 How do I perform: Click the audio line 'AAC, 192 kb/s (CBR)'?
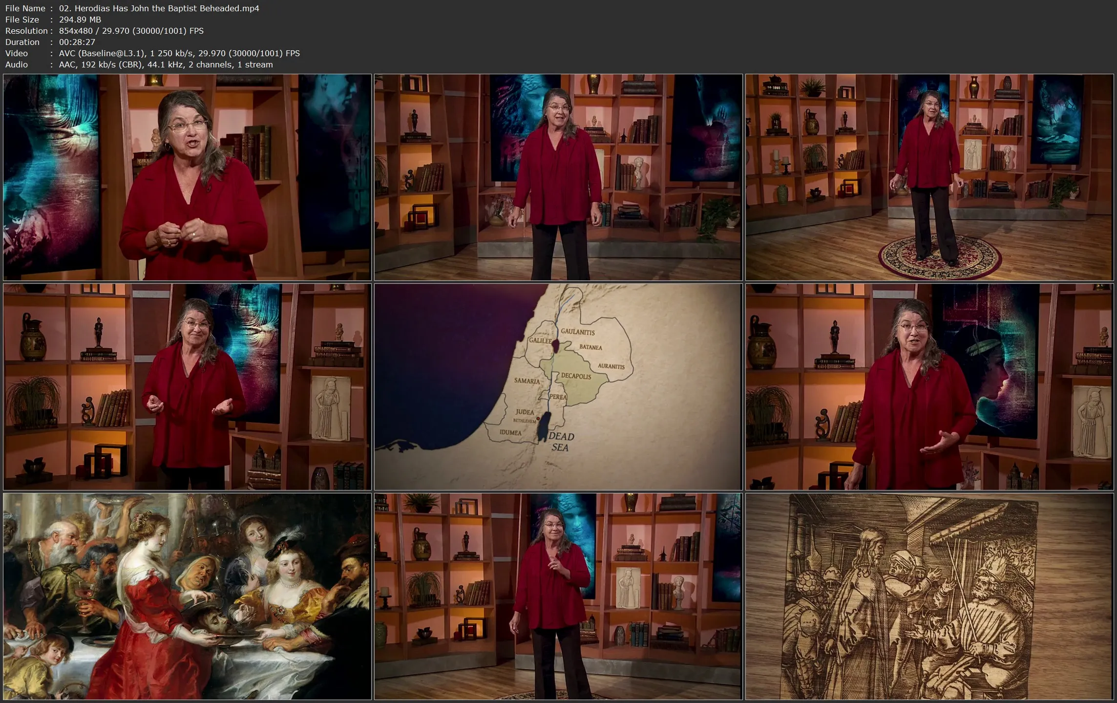(x=166, y=64)
